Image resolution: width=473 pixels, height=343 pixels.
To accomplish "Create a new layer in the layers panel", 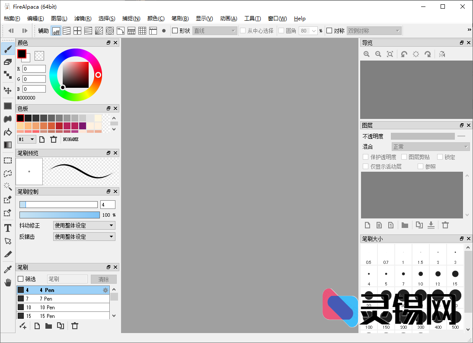I will [368, 225].
